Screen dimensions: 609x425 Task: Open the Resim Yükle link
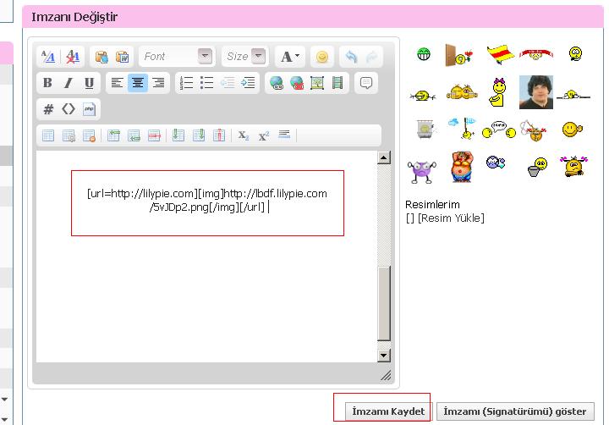(x=449, y=218)
